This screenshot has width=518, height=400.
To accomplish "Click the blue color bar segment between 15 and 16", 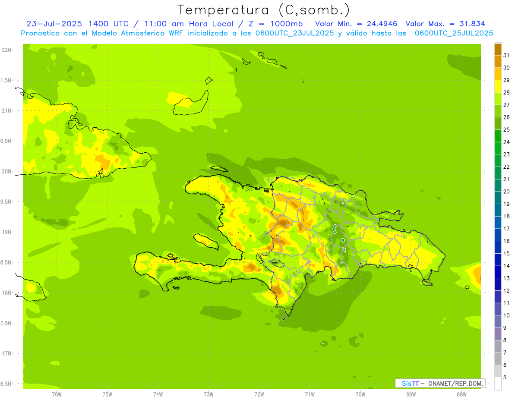I will pyautogui.click(x=498, y=247).
